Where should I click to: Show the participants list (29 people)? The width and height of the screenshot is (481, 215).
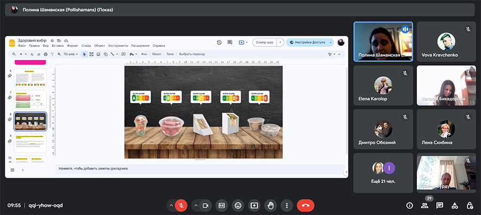click(424, 205)
